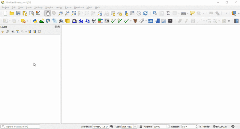This screenshot has width=240, height=129.
Task: Click the EPSG:4326 CRS button
Action: pos(220,127)
